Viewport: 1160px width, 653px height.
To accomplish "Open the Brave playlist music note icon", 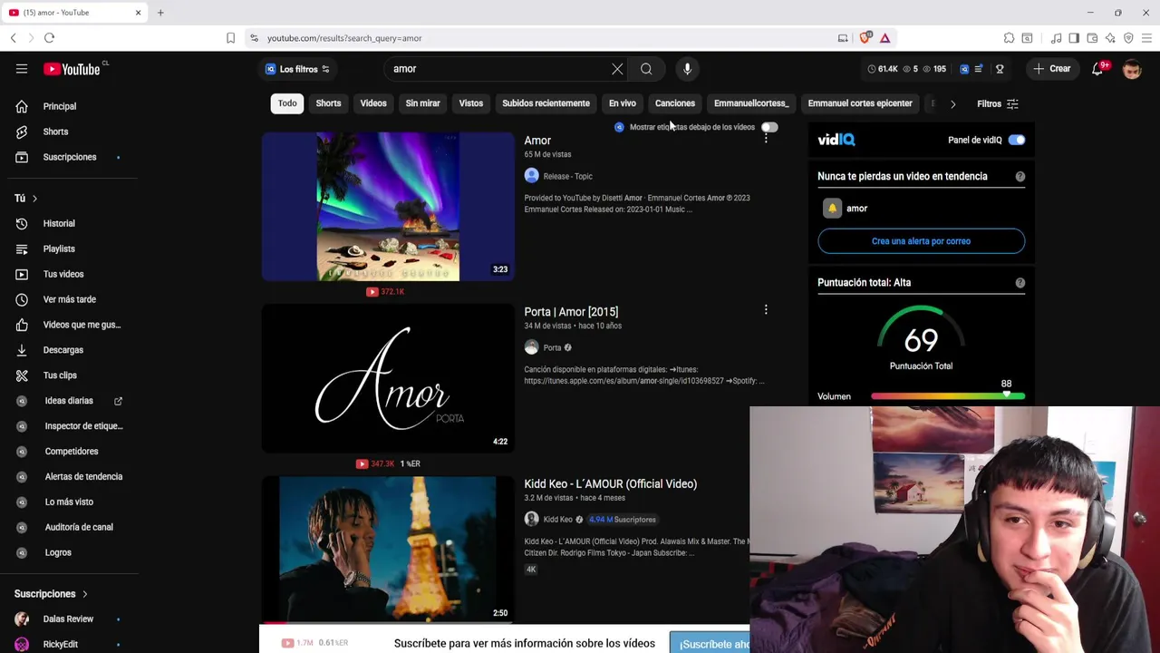I will coord(1056,38).
